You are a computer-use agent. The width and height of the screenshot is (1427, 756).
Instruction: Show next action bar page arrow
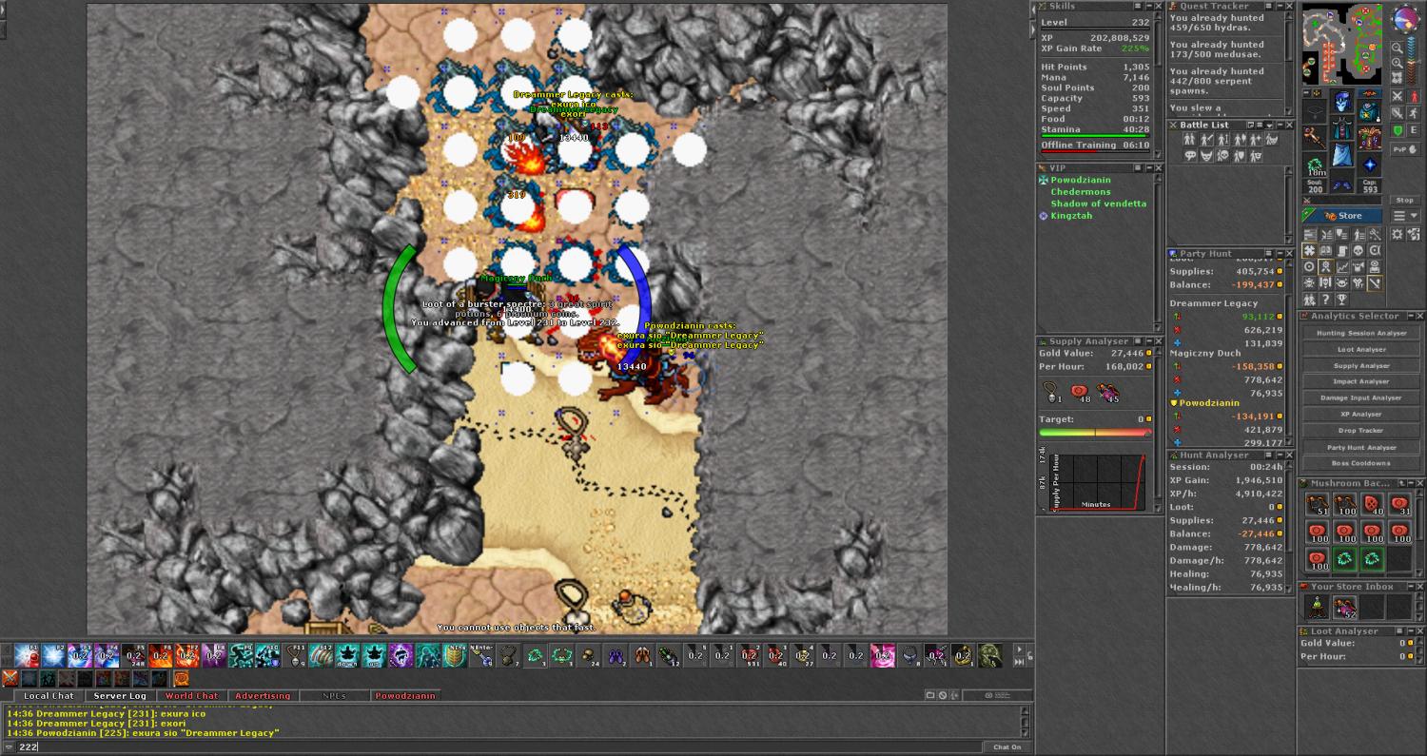click(x=1019, y=649)
